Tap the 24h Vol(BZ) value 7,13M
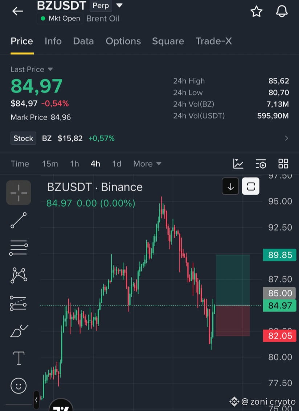299x411 pixels. 278,104
